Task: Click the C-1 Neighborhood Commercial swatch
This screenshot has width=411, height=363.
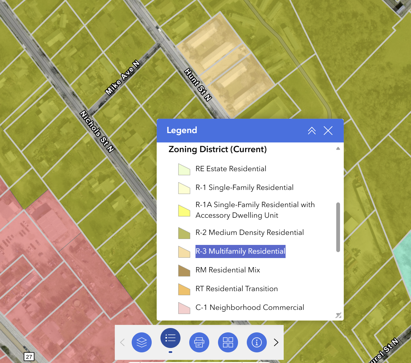Action: tap(184, 308)
